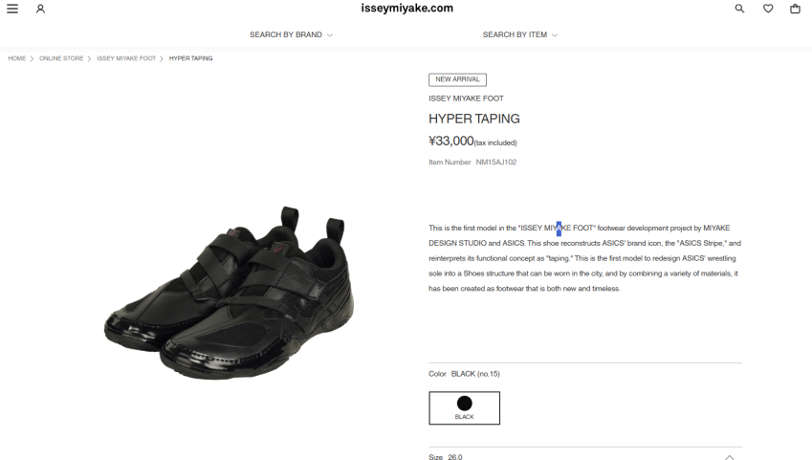The width and height of the screenshot is (812, 460).
Task: Open the user account icon
Action: [40, 9]
